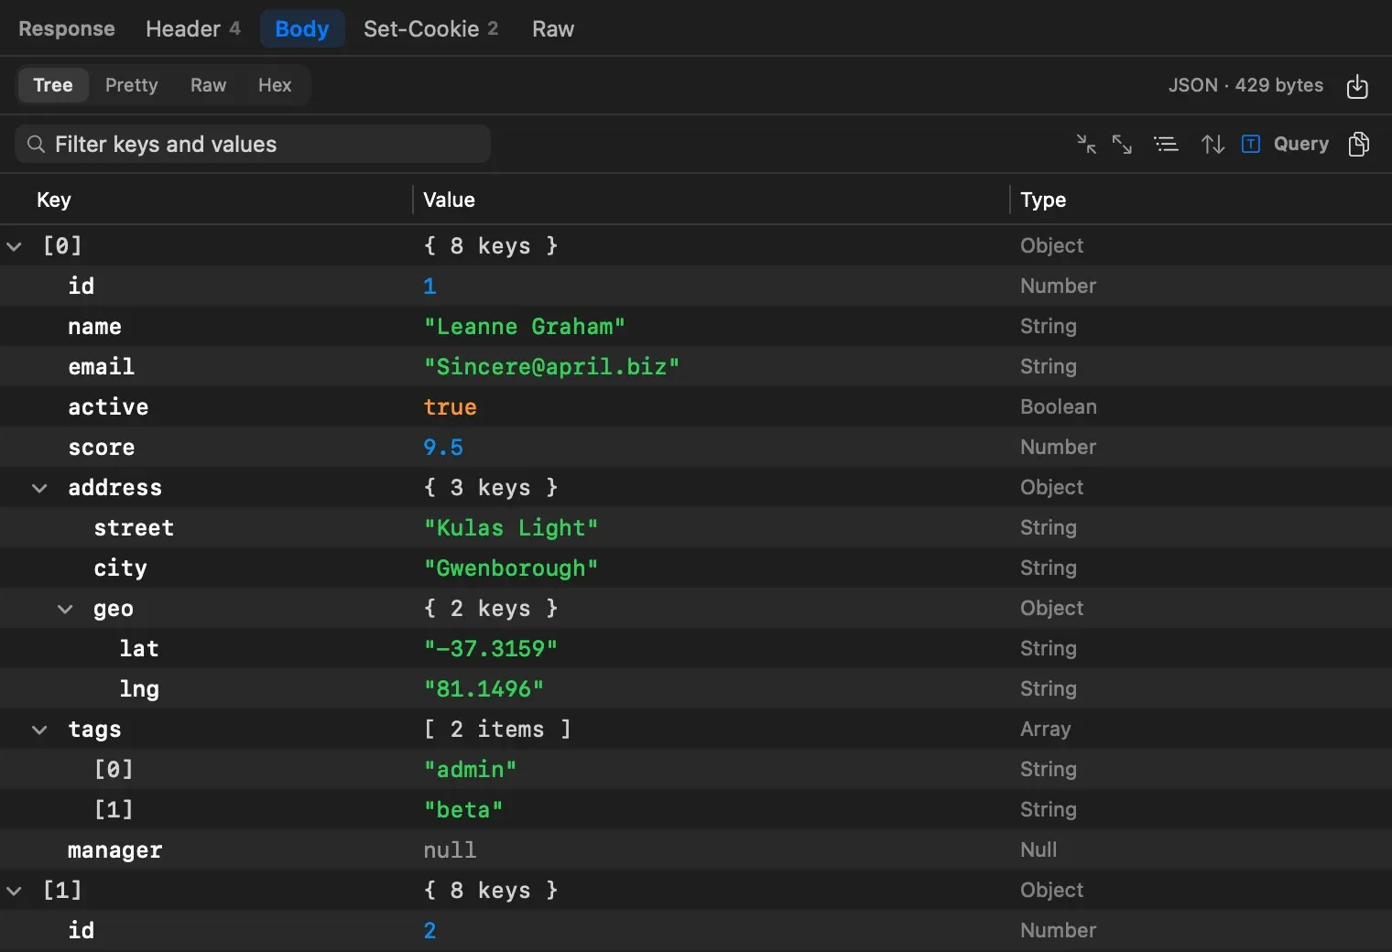
Task: Select the "Gwenborough" city value
Action: 511,568
